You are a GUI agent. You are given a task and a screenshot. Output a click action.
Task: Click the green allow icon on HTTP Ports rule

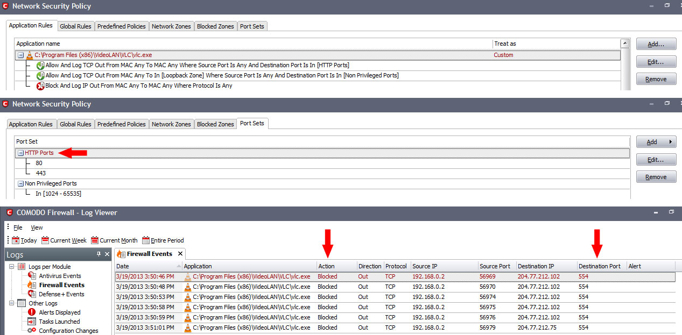pyautogui.click(x=40, y=65)
